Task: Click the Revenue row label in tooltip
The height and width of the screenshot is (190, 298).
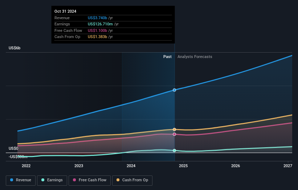Action: click(x=62, y=18)
